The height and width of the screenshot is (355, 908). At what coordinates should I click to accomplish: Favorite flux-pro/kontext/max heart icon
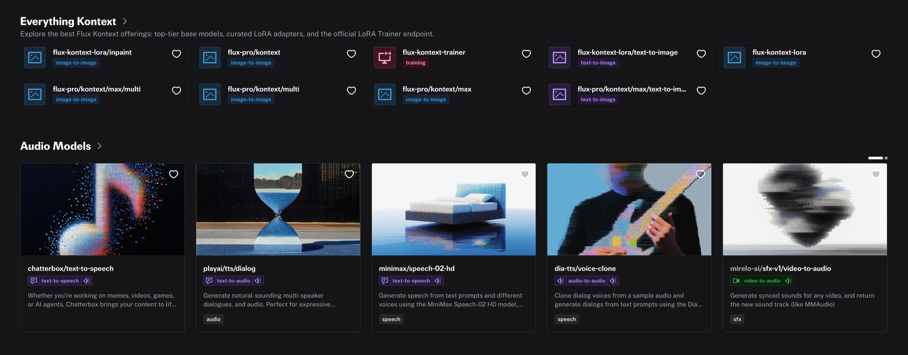pos(527,91)
